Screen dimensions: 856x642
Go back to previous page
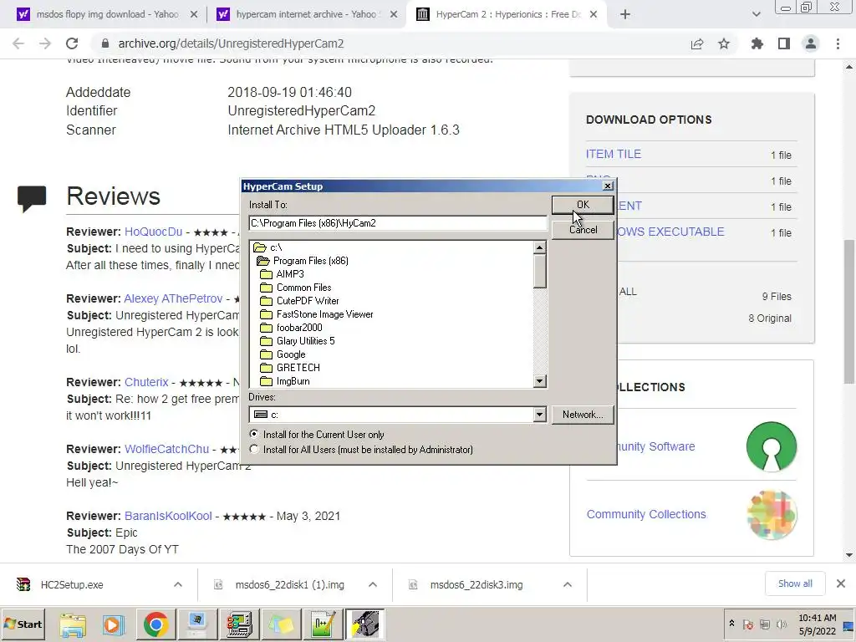pyautogui.click(x=18, y=43)
